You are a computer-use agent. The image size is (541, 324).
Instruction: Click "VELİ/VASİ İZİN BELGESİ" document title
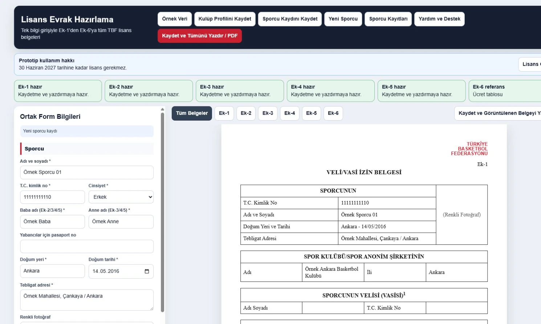click(364, 173)
